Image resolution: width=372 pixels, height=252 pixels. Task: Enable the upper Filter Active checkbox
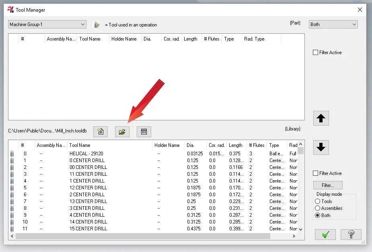click(x=316, y=53)
